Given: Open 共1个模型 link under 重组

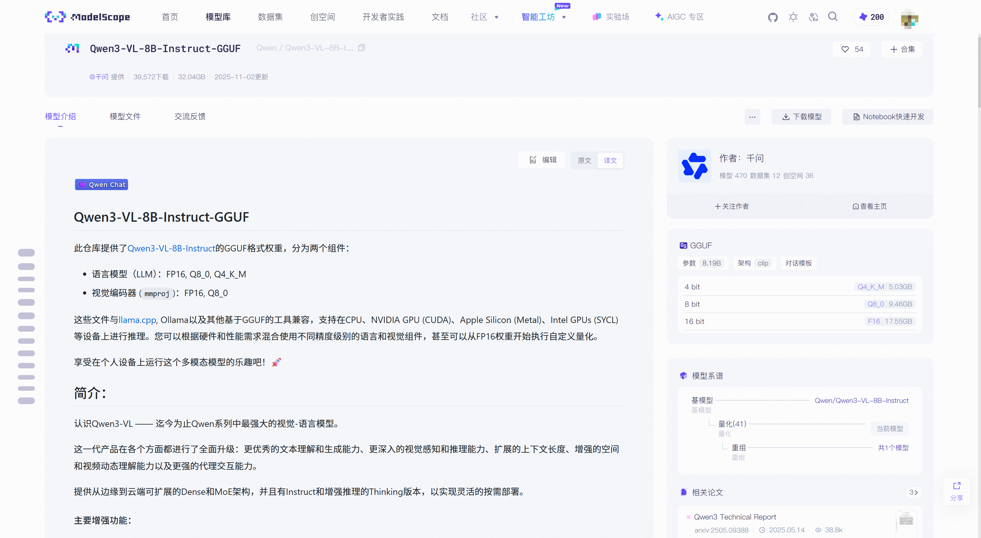Looking at the screenshot, I should point(893,448).
